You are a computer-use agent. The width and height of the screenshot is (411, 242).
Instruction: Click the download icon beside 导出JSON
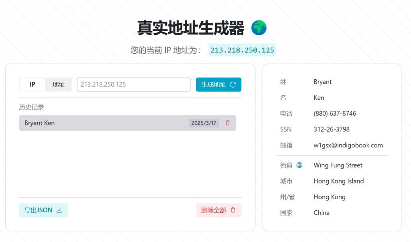(x=59, y=210)
